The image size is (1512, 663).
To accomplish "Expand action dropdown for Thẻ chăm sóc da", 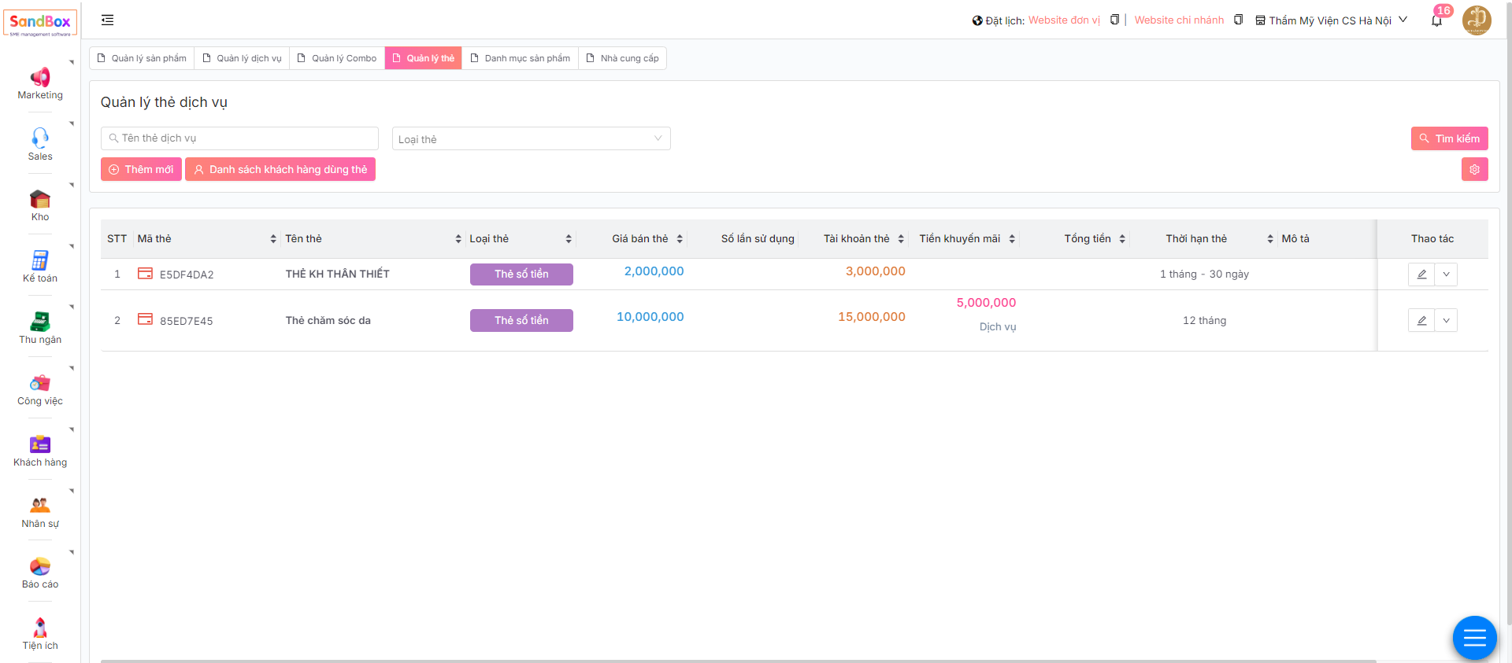I will 1446,321.
